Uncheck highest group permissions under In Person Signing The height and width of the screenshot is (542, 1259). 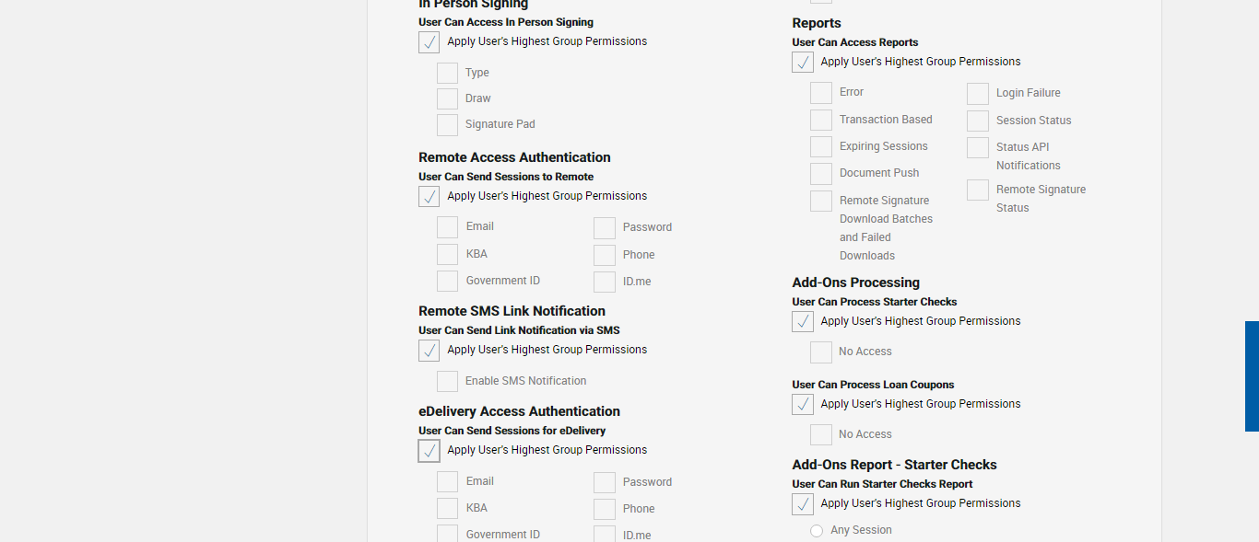click(429, 42)
